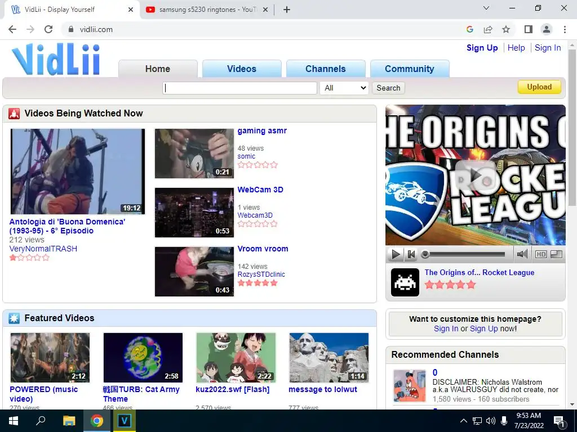Open a new browser tab
Screen dimensions: 577x432
(x=287, y=10)
